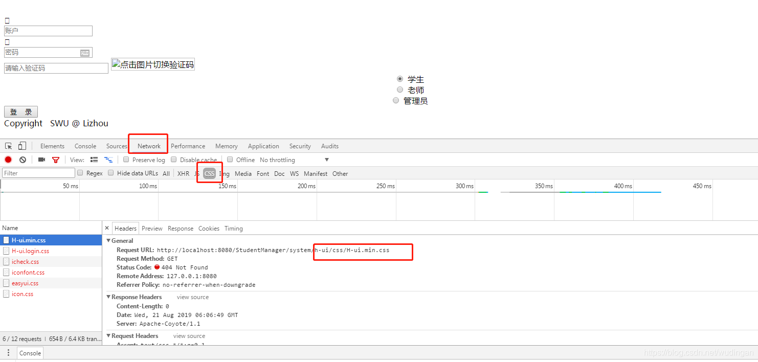
Task: Open the drawer three-dot menu
Action: [x=8, y=353]
